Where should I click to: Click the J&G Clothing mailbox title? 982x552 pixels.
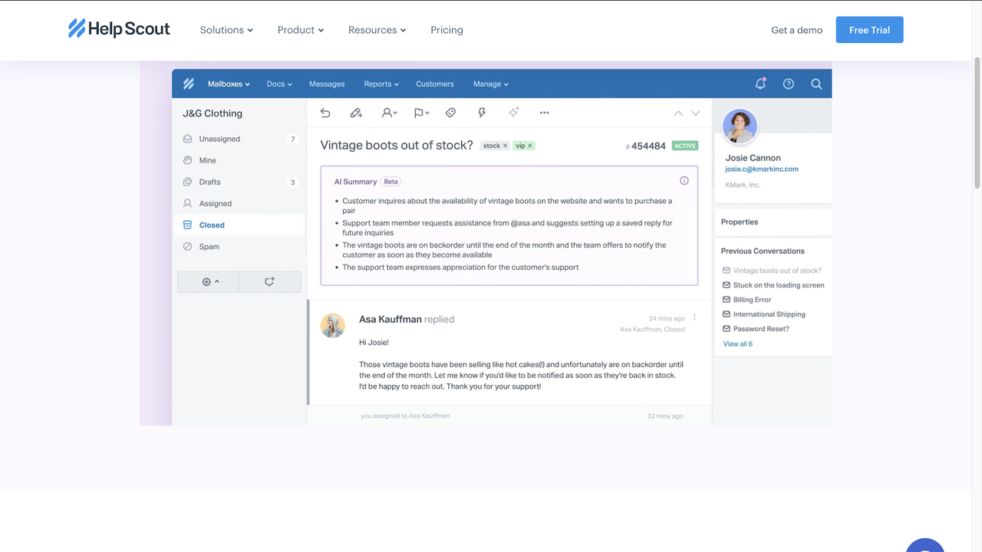coord(213,113)
